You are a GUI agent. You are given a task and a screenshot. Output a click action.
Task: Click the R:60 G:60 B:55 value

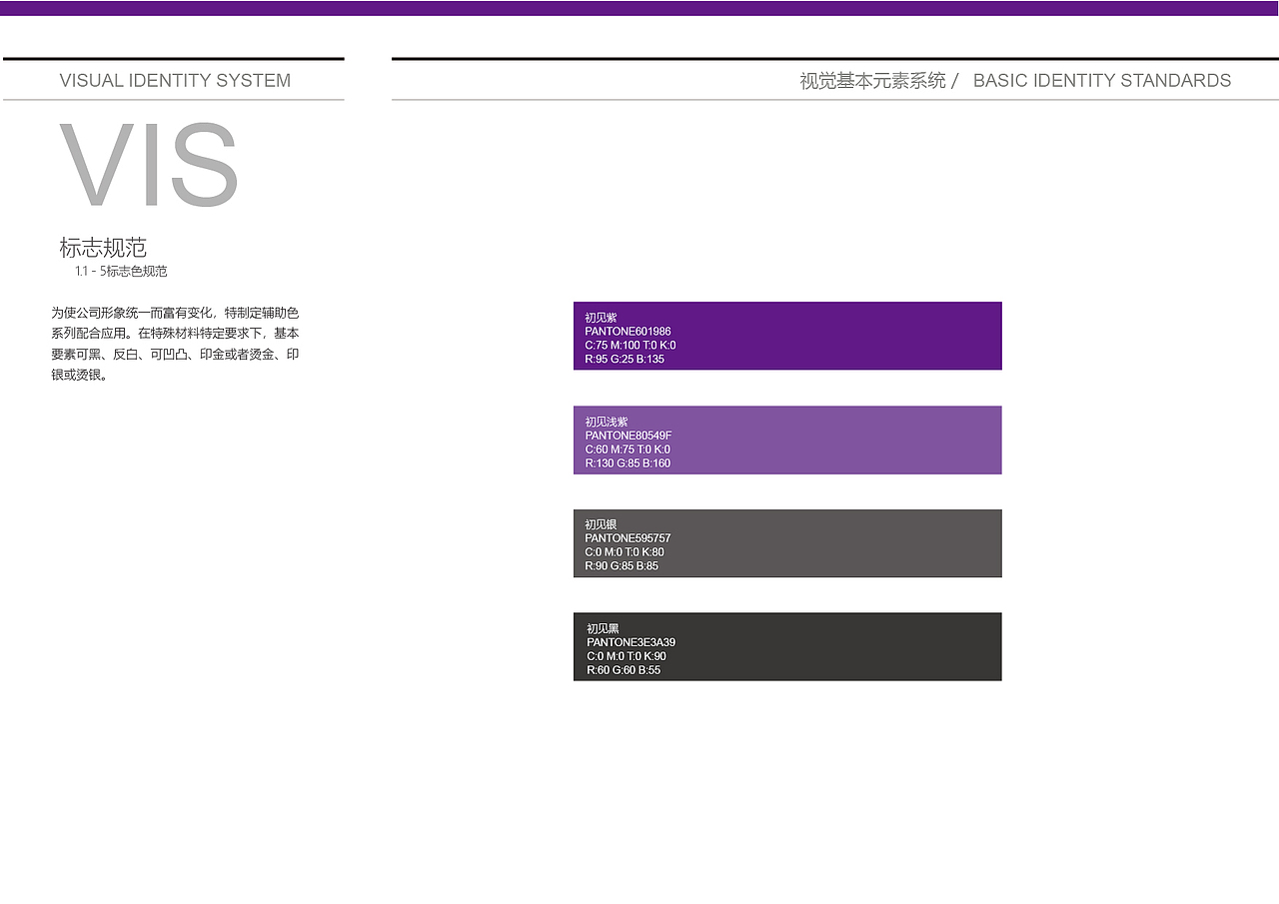pos(625,670)
